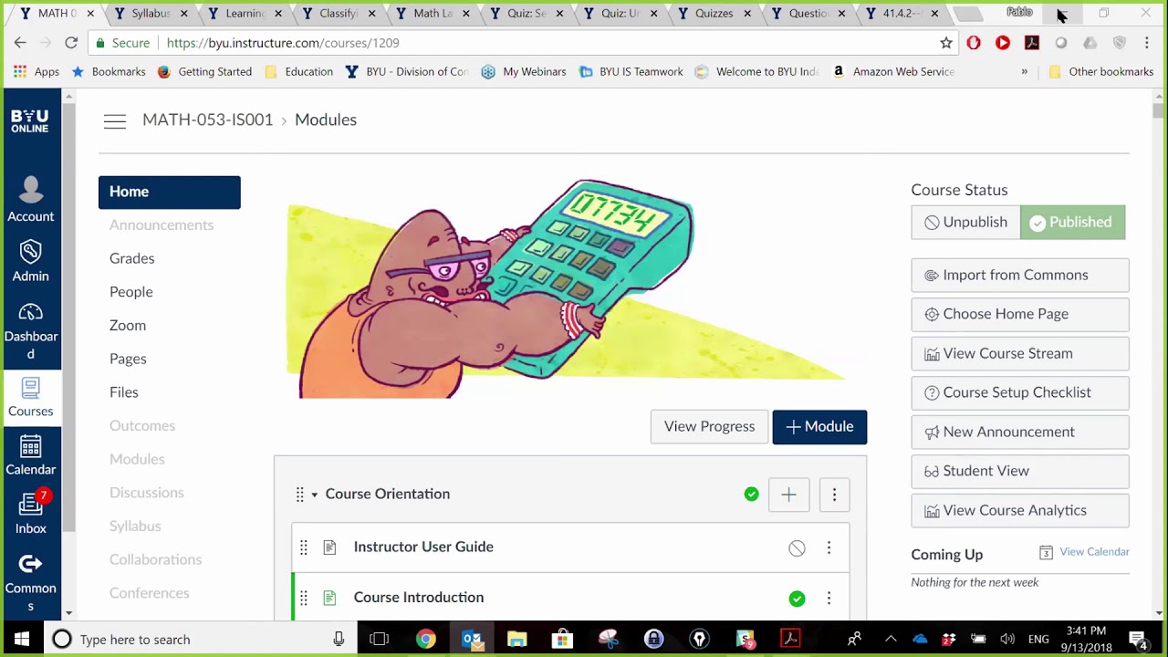Open People in course navigation
Image resolution: width=1168 pixels, height=657 pixels.
(131, 292)
